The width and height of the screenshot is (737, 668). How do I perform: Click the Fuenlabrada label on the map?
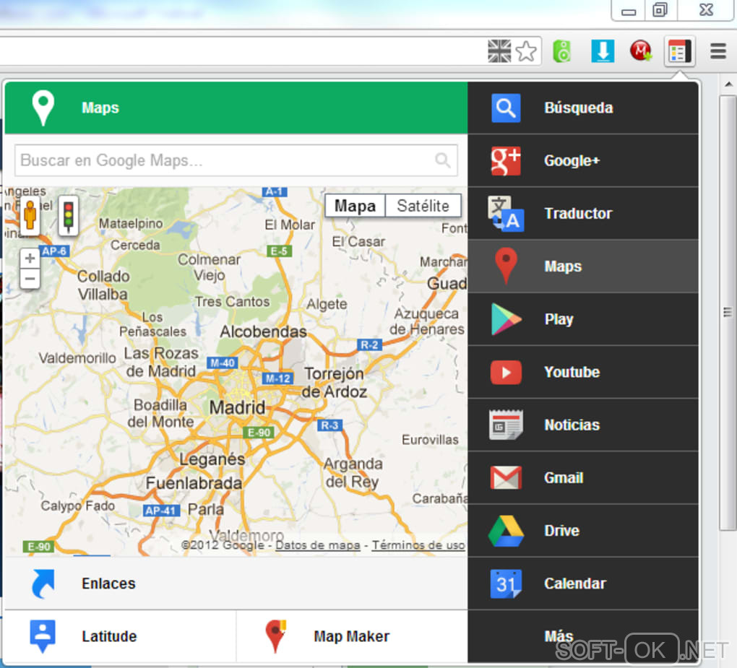(x=194, y=483)
